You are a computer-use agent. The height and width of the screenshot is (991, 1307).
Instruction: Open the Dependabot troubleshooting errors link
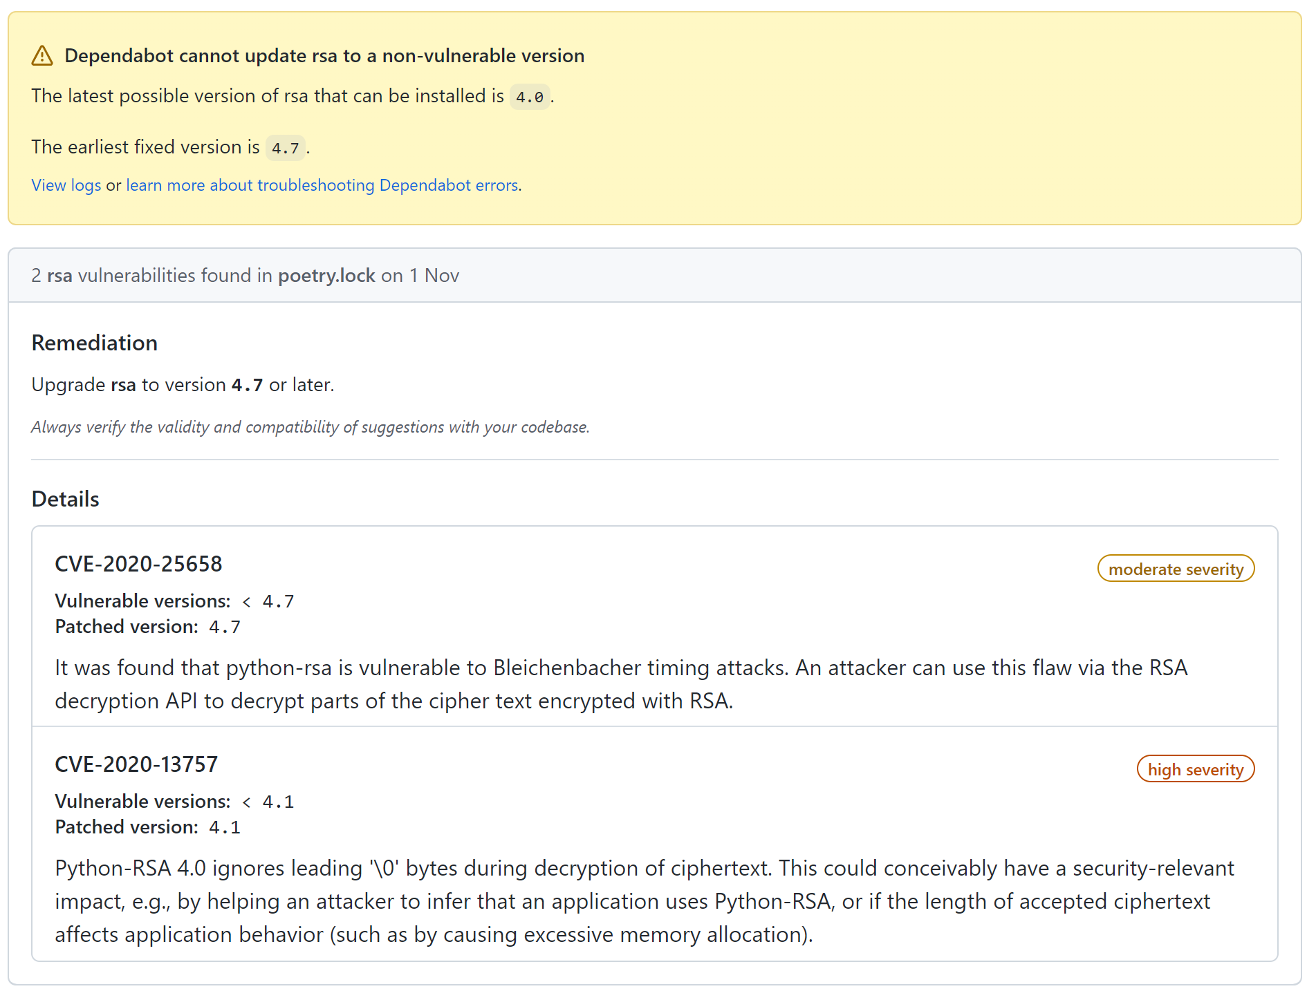click(321, 185)
